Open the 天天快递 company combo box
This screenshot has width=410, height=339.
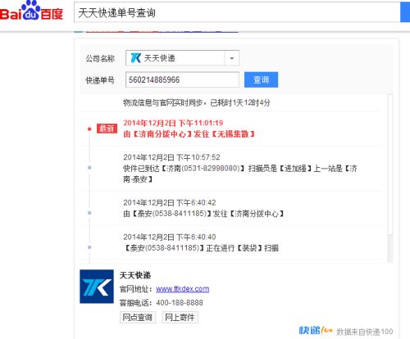pos(182,58)
